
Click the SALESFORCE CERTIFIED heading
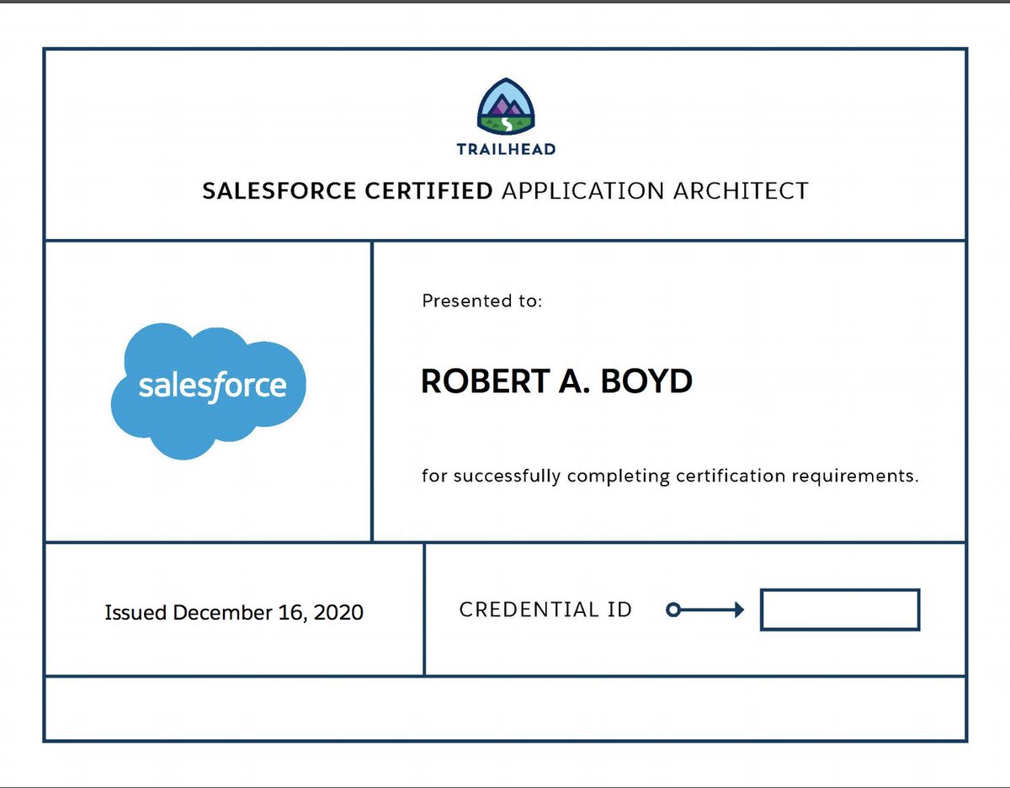[x=345, y=191]
